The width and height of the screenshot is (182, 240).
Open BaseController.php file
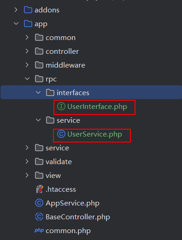(78, 217)
